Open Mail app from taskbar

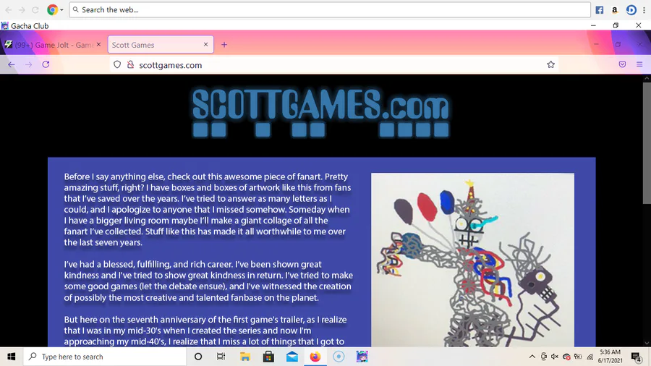point(292,357)
